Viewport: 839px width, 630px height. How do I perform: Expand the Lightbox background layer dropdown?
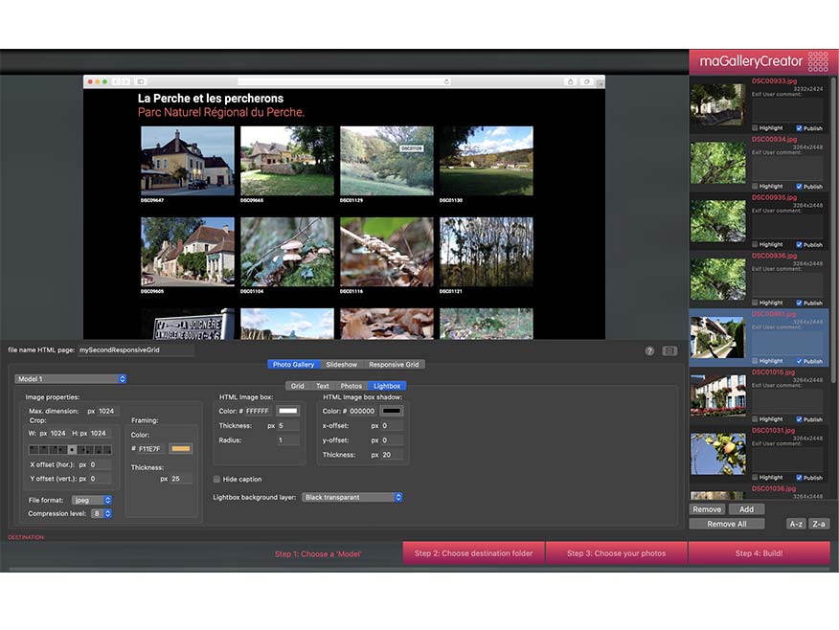pyautogui.click(x=351, y=497)
